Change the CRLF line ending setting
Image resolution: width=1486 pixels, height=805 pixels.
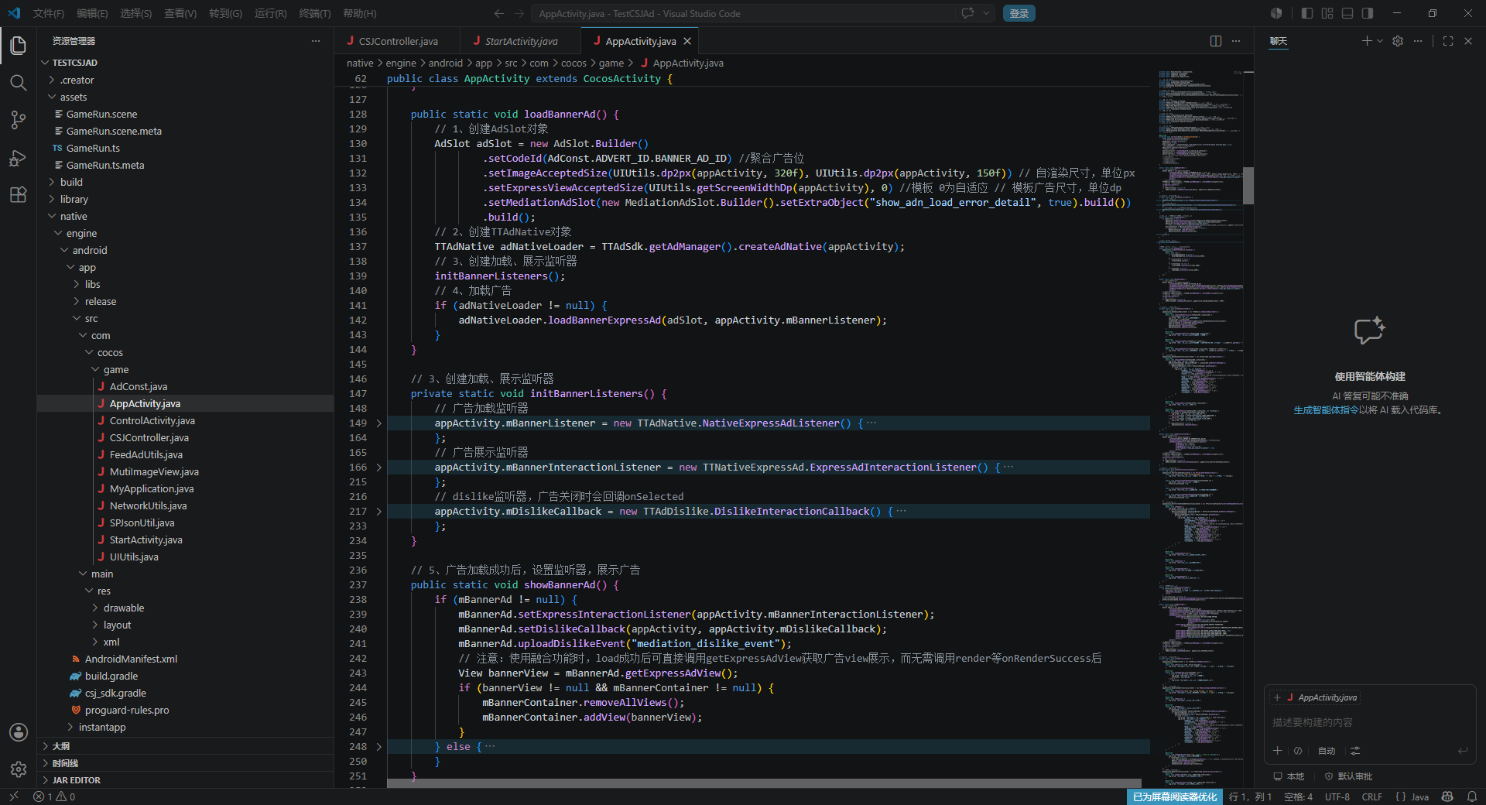pyautogui.click(x=1372, y=796)
